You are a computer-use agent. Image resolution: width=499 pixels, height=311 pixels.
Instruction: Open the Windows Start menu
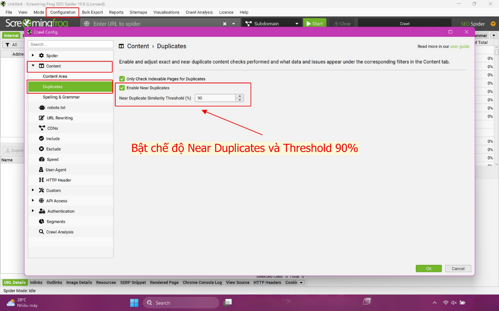pos(134,303)
